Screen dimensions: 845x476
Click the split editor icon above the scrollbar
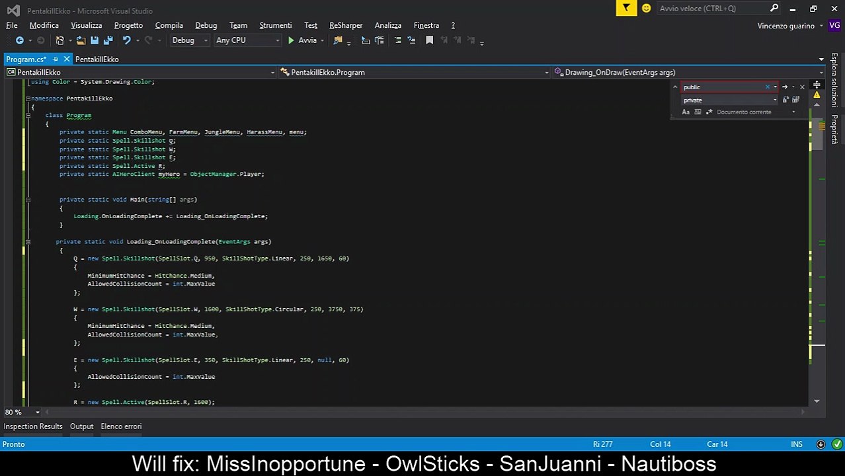coord(817,85)
